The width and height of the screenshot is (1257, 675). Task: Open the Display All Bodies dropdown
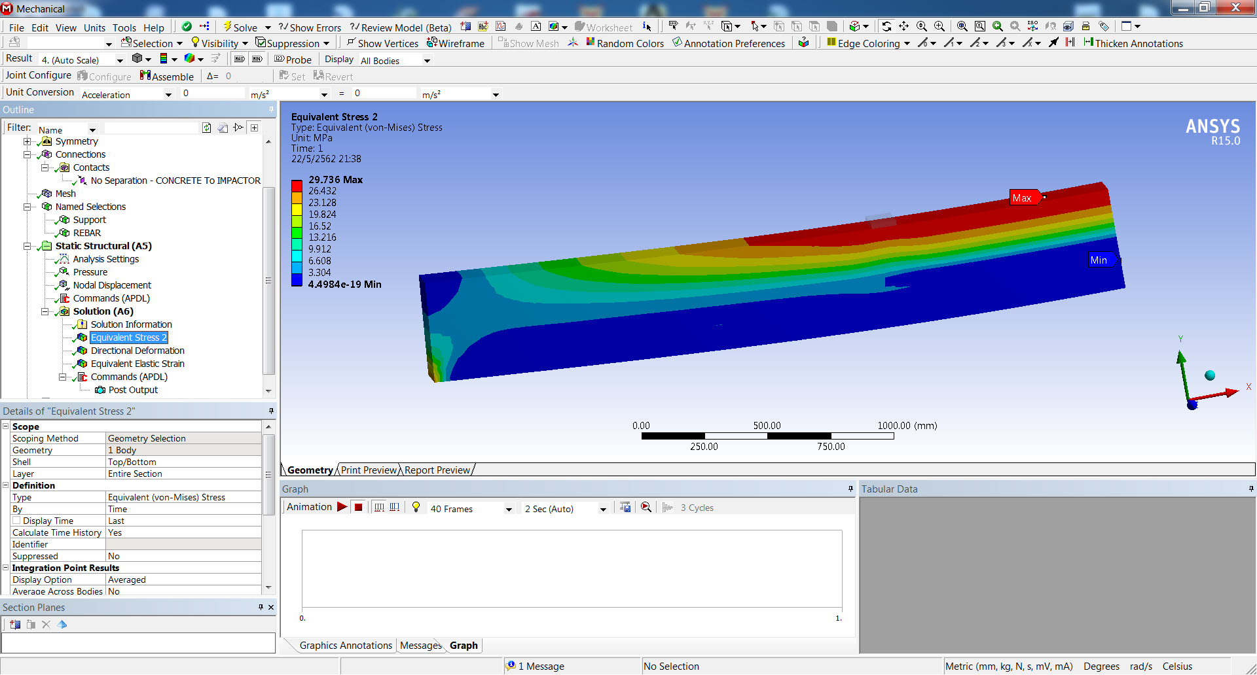pyautogui.click(x=427, y=61)
